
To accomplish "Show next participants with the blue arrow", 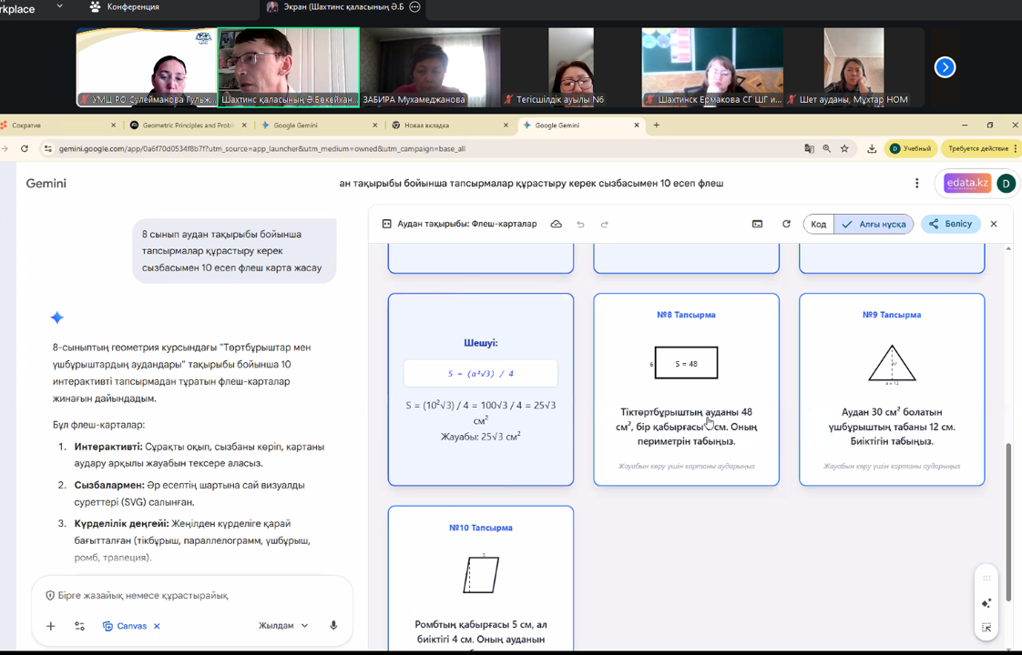I will point(945,67).
